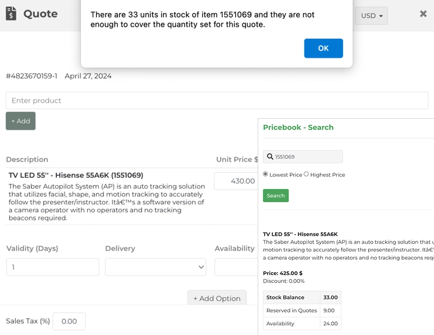
Task: Click the Pricebook search box containing 1551069
Action: click(x=303, y=156)
